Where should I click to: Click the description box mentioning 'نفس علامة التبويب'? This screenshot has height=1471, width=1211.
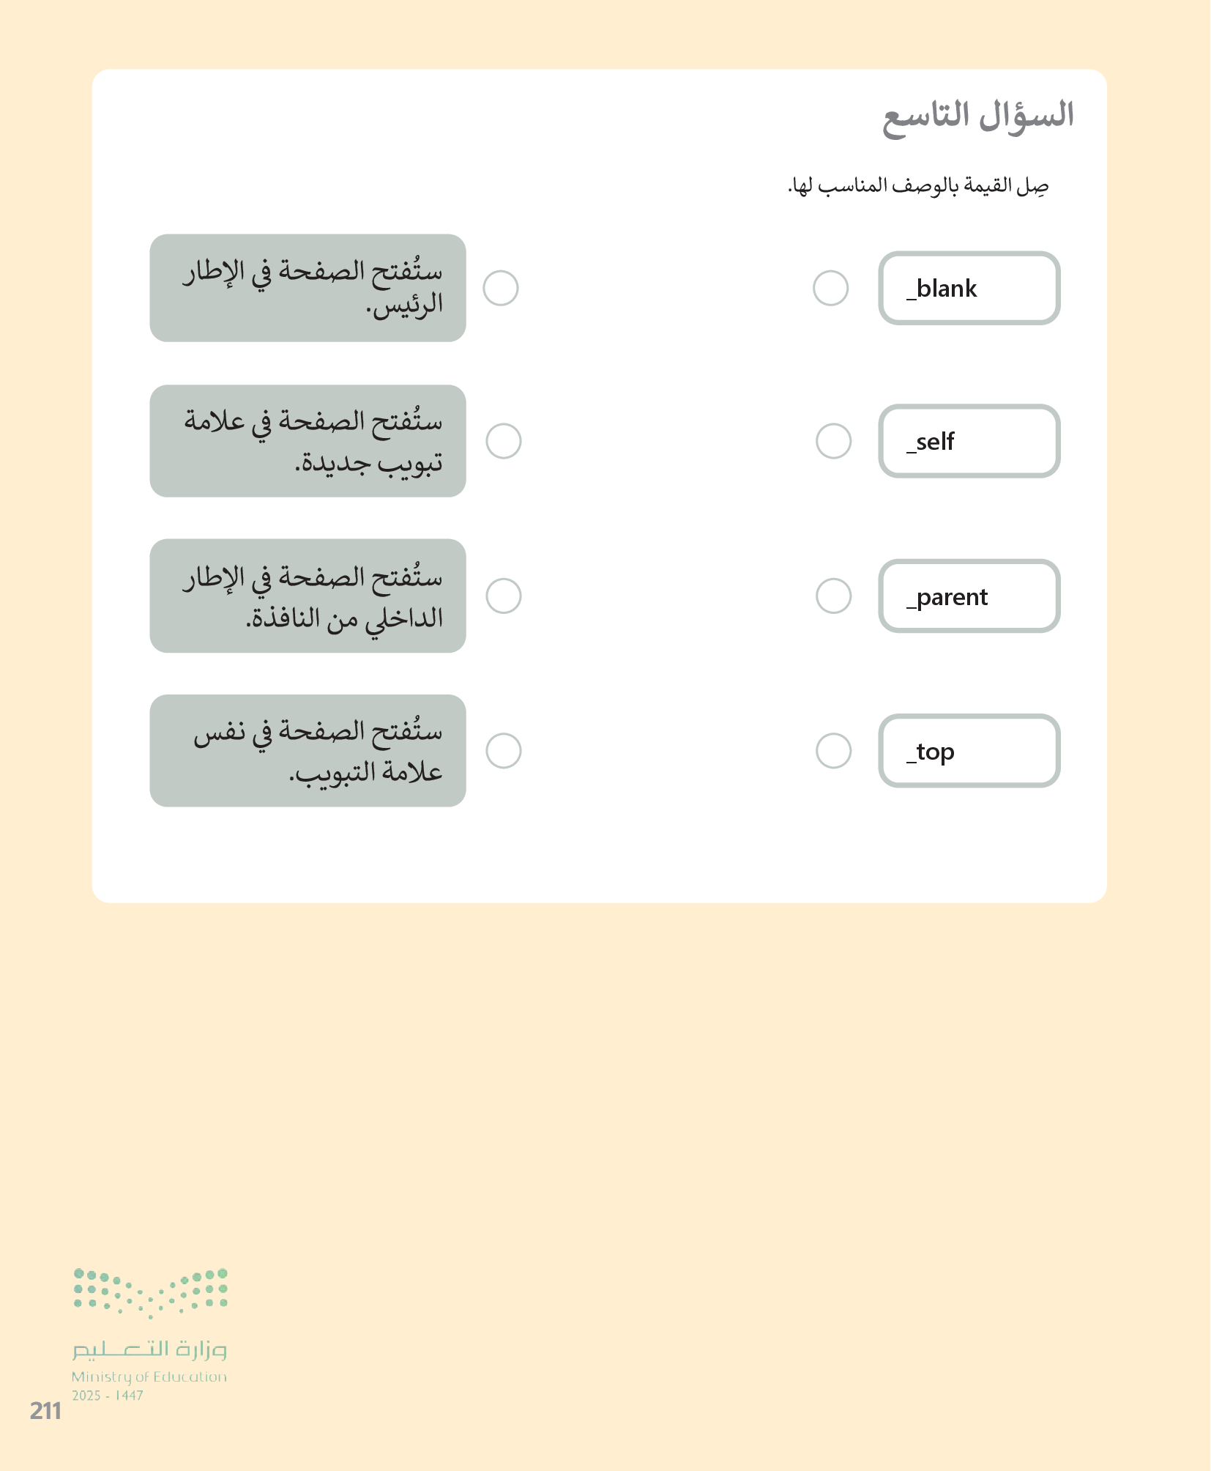point(308,751)
